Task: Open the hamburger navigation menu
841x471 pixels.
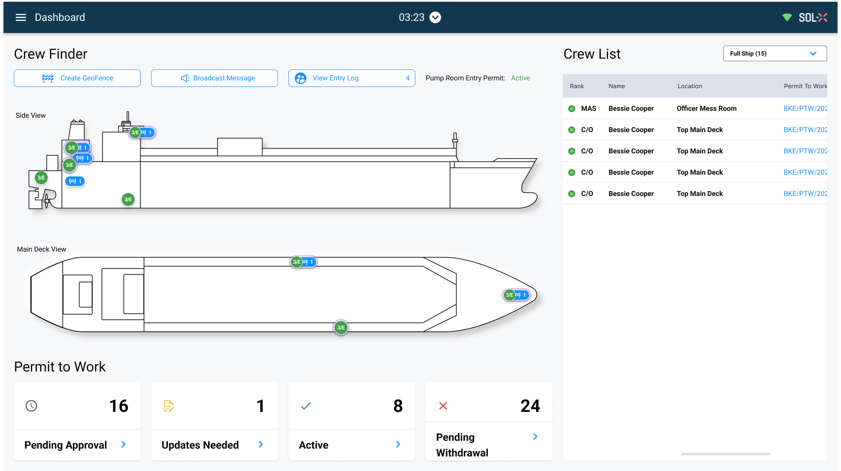Action: [21, 17]
